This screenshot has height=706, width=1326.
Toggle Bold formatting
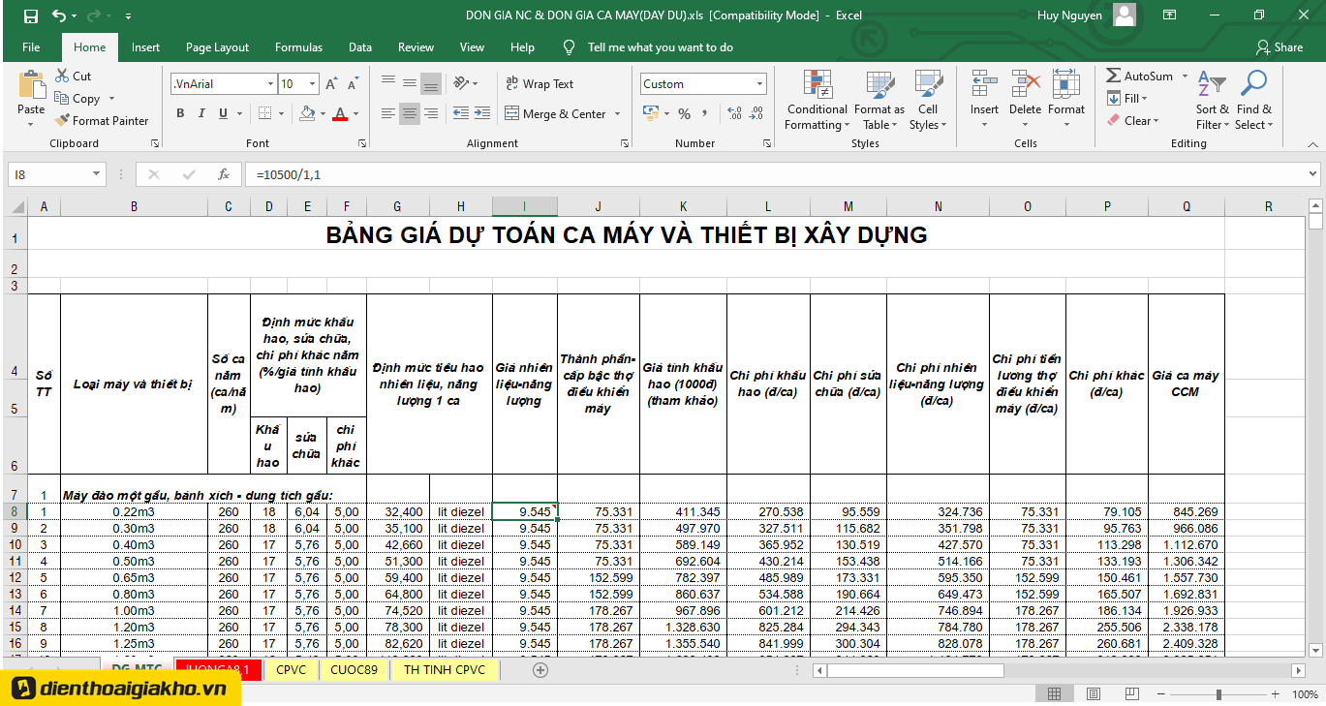pos(180,114)
